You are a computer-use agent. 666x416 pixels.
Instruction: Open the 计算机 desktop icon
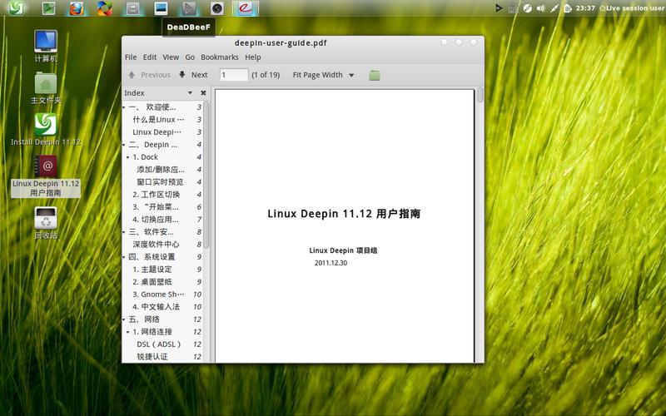[46, 47]
